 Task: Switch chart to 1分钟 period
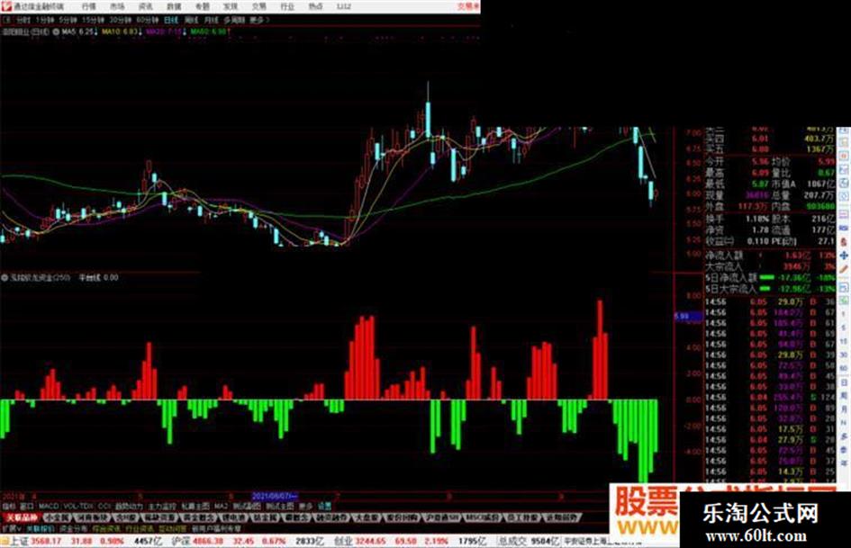[x=44, y=20]
